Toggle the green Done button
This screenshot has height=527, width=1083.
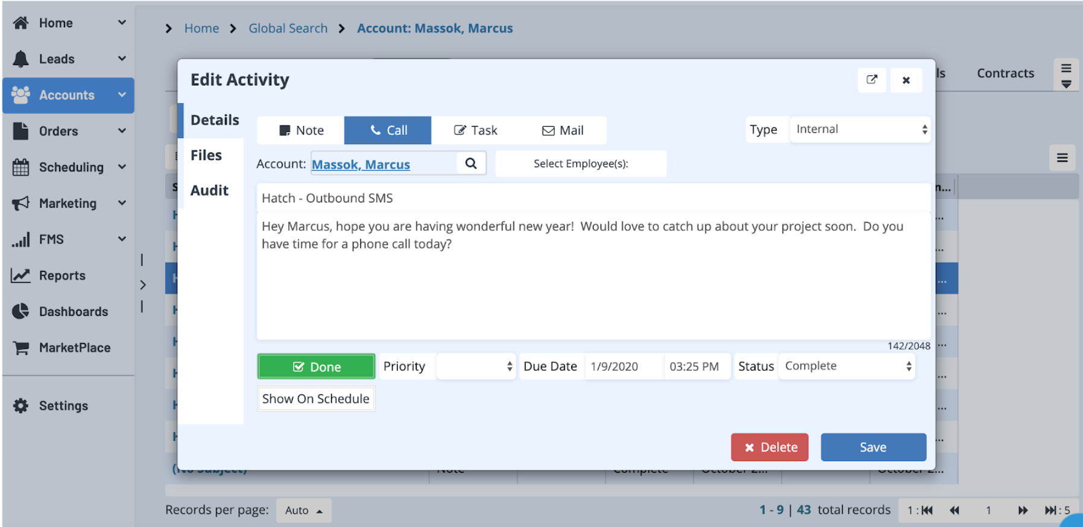316,367
